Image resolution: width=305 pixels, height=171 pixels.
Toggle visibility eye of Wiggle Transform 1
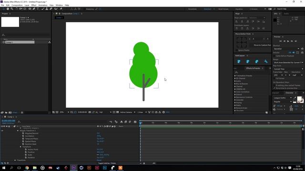2,131
